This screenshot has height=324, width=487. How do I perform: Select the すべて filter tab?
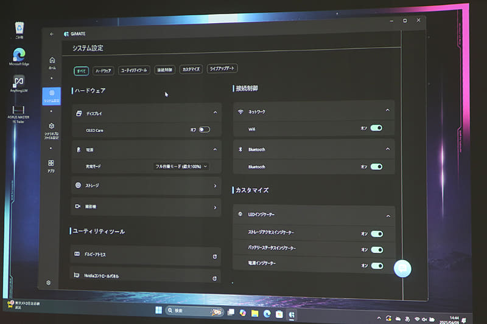[x=82, y=71]
